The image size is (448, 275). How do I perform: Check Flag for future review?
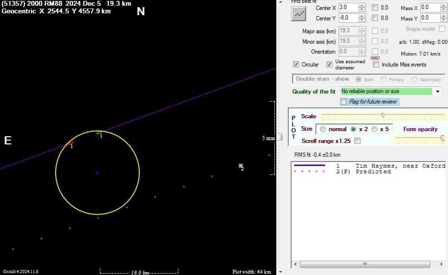pos(343,102)
